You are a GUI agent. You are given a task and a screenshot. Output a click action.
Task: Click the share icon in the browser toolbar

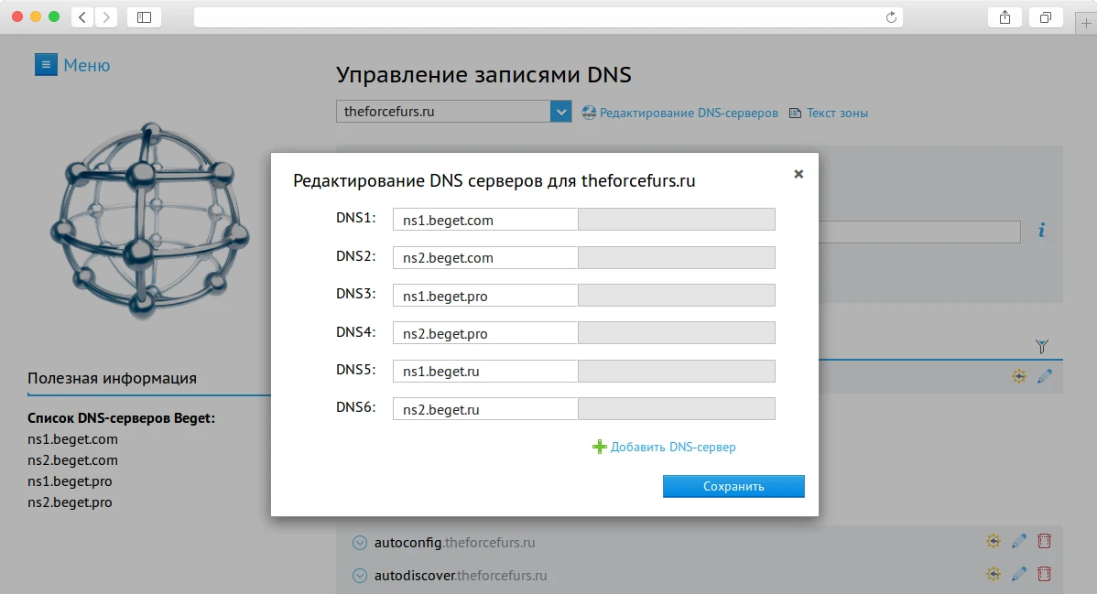point(1005,16)
